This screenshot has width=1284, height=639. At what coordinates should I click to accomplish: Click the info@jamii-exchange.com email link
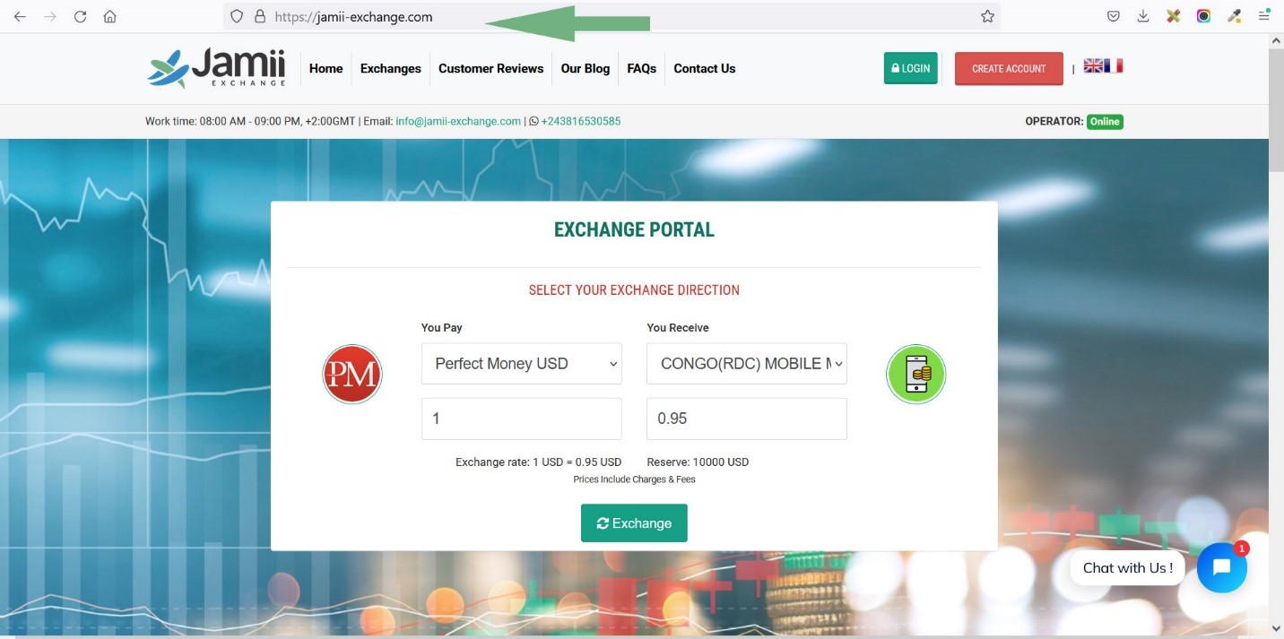[x=458, y=121]
